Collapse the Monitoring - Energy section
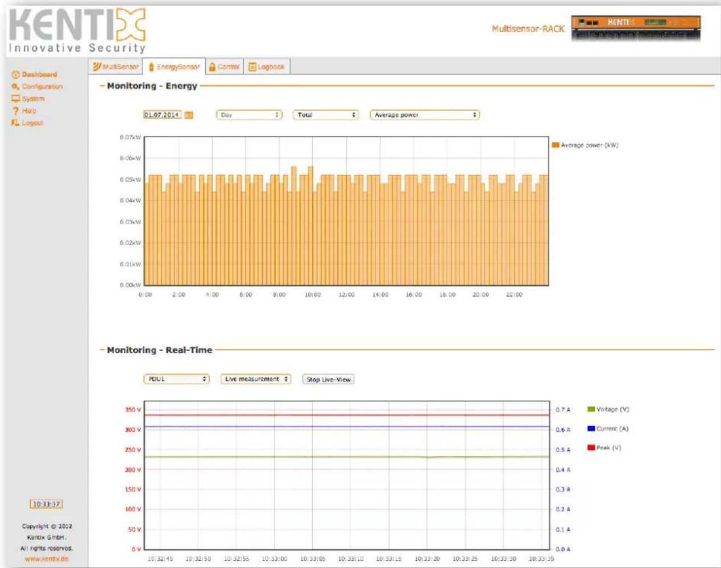This screenshot has width=721, height=568. tap(102, 86)
